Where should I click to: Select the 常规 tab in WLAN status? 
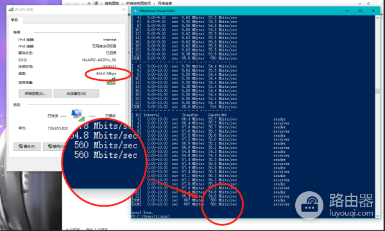point(15,20)
